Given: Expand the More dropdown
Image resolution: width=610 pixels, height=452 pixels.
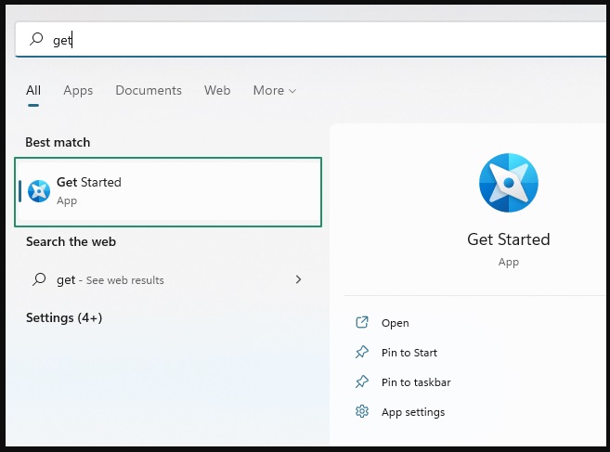Looking at the screenshot, I should 275,90.
